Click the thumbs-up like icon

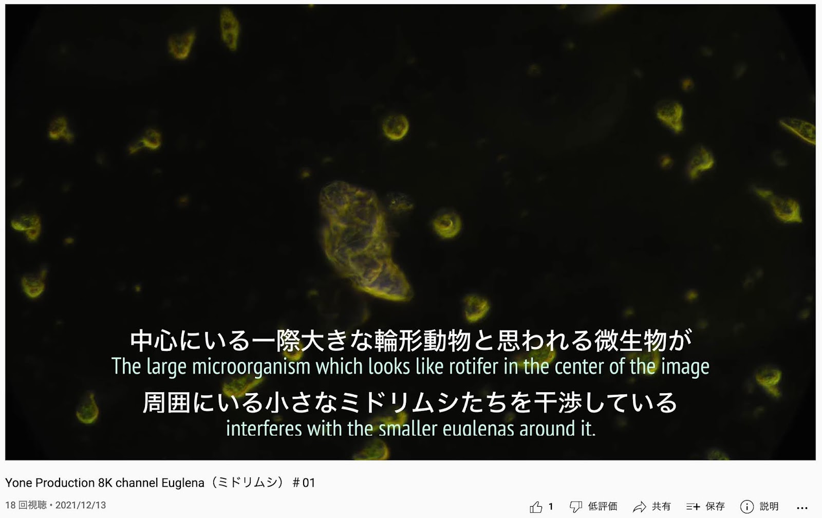coord(535,507)
